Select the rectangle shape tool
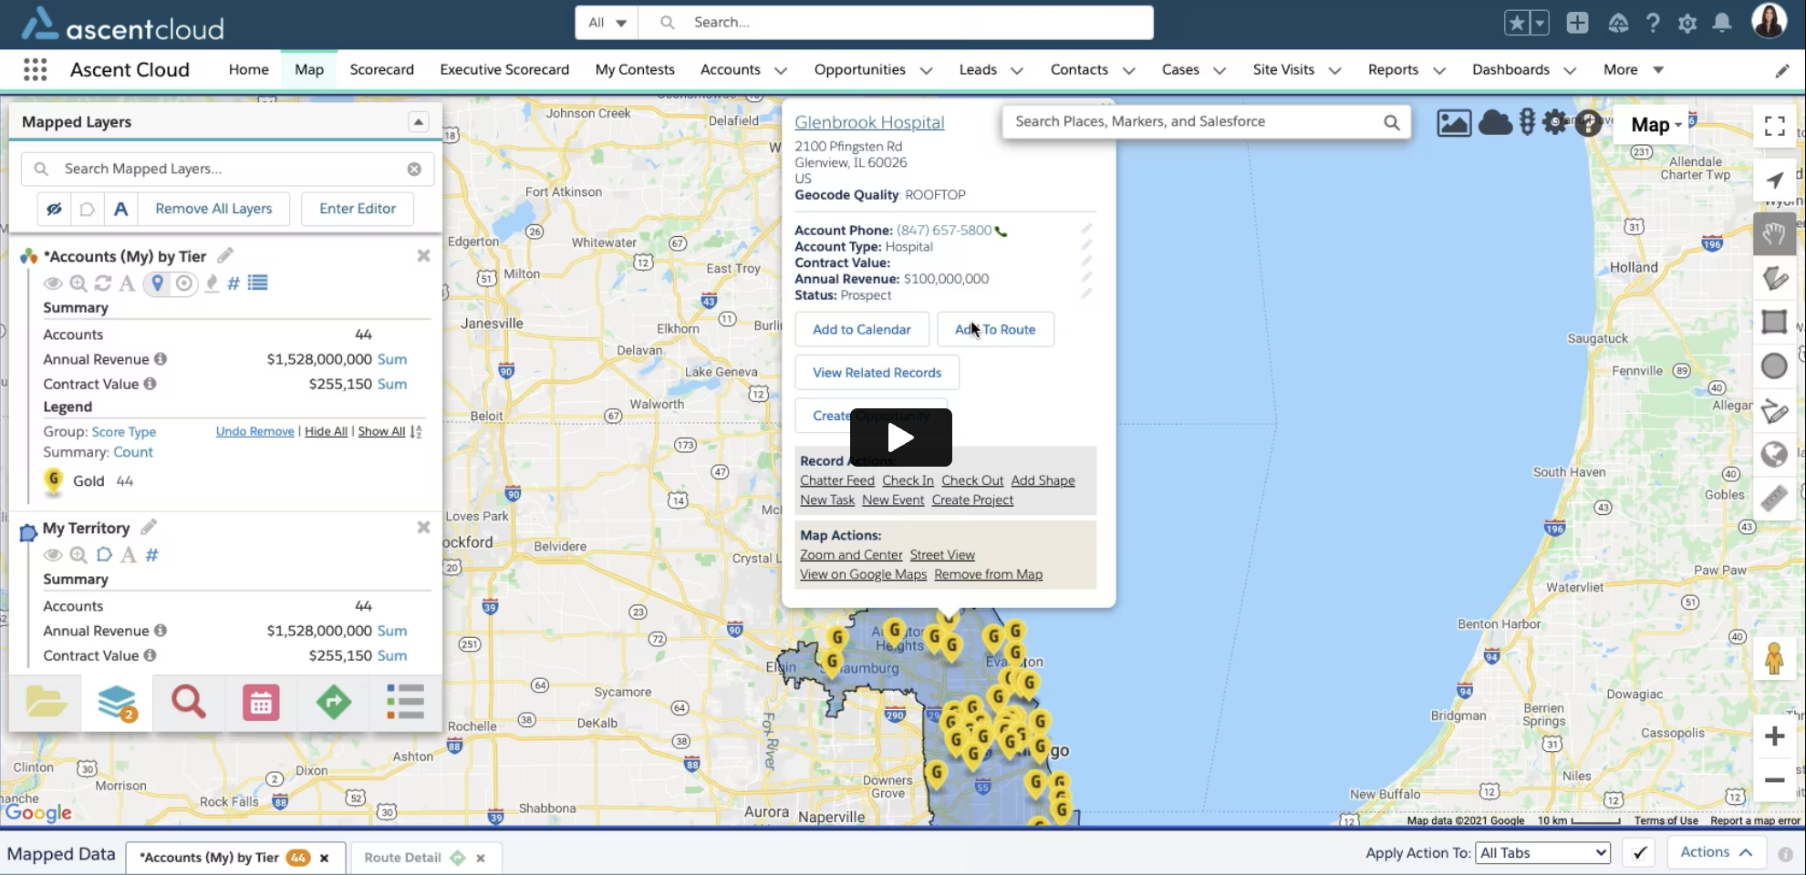This screenshot has width=1806, height=875. 1774,322
